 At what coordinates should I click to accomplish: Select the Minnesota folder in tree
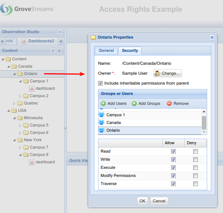pos(33,118)
